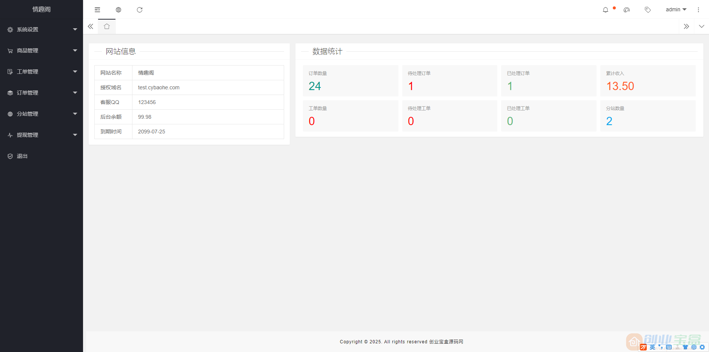Expand the 分站管理 sidebar menu
The height and width of the screenshot is (352, 709).
42,114
